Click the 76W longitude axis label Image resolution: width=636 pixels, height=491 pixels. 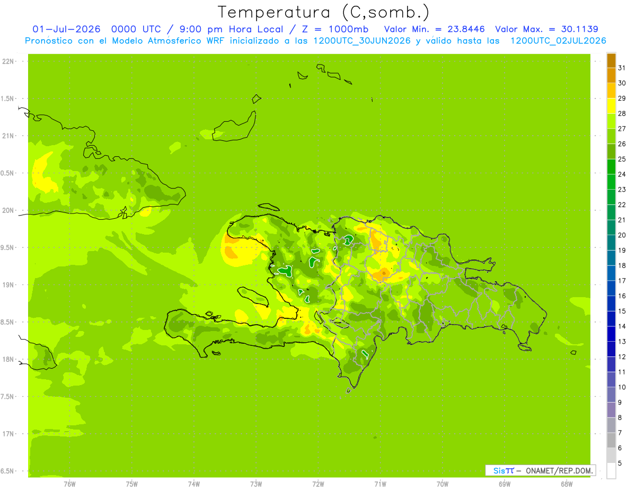pyautogui.click(x=69, y=484)
